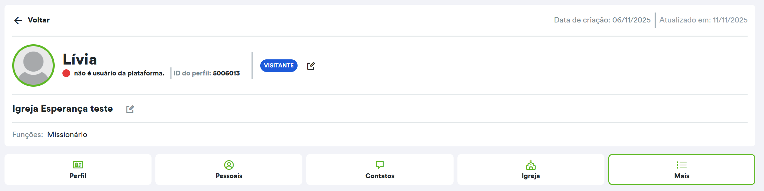Click the name Lívia heading

coord(80,59)
